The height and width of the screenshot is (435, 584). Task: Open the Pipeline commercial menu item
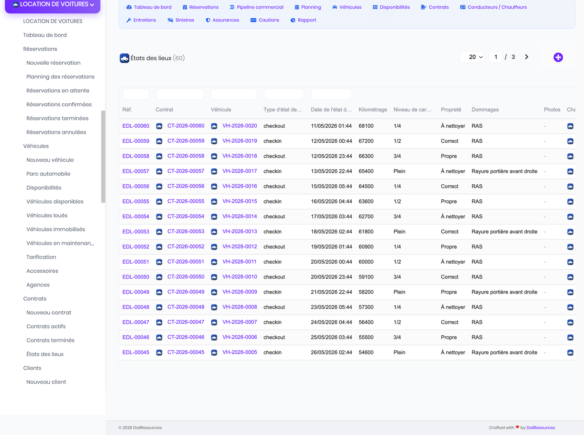tap(256, 7)
